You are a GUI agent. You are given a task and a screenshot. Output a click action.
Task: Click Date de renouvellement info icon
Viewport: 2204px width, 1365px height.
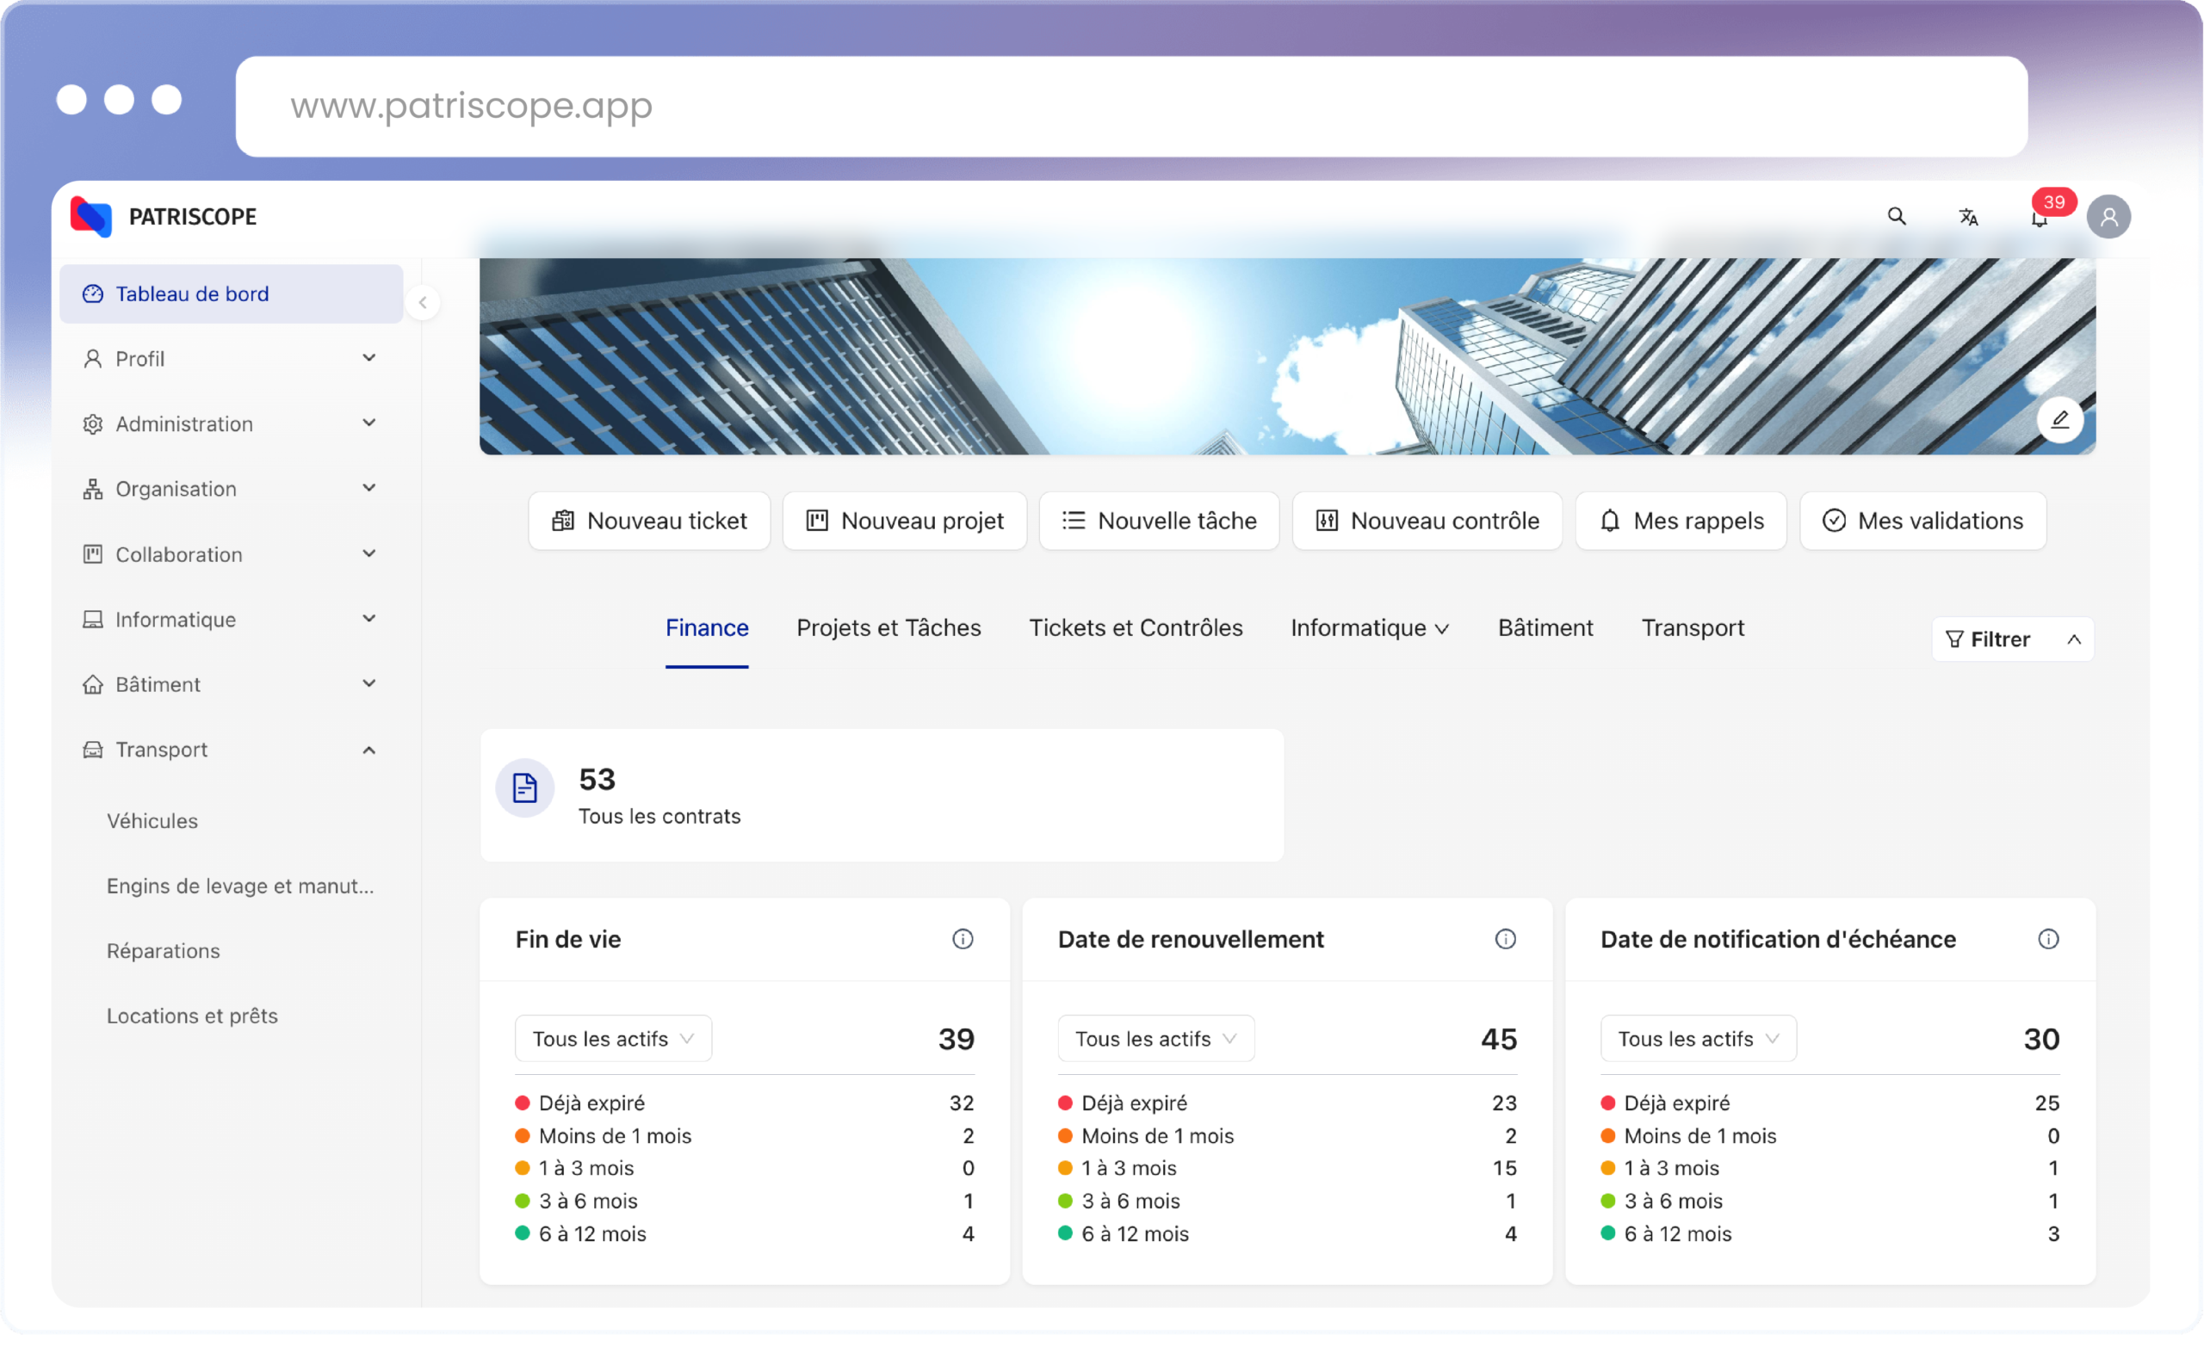click(x=1505, y=939)
